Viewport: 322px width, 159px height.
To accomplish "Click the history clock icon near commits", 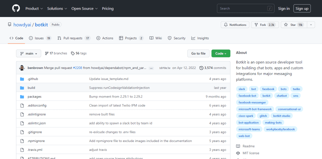I will 201,68.
